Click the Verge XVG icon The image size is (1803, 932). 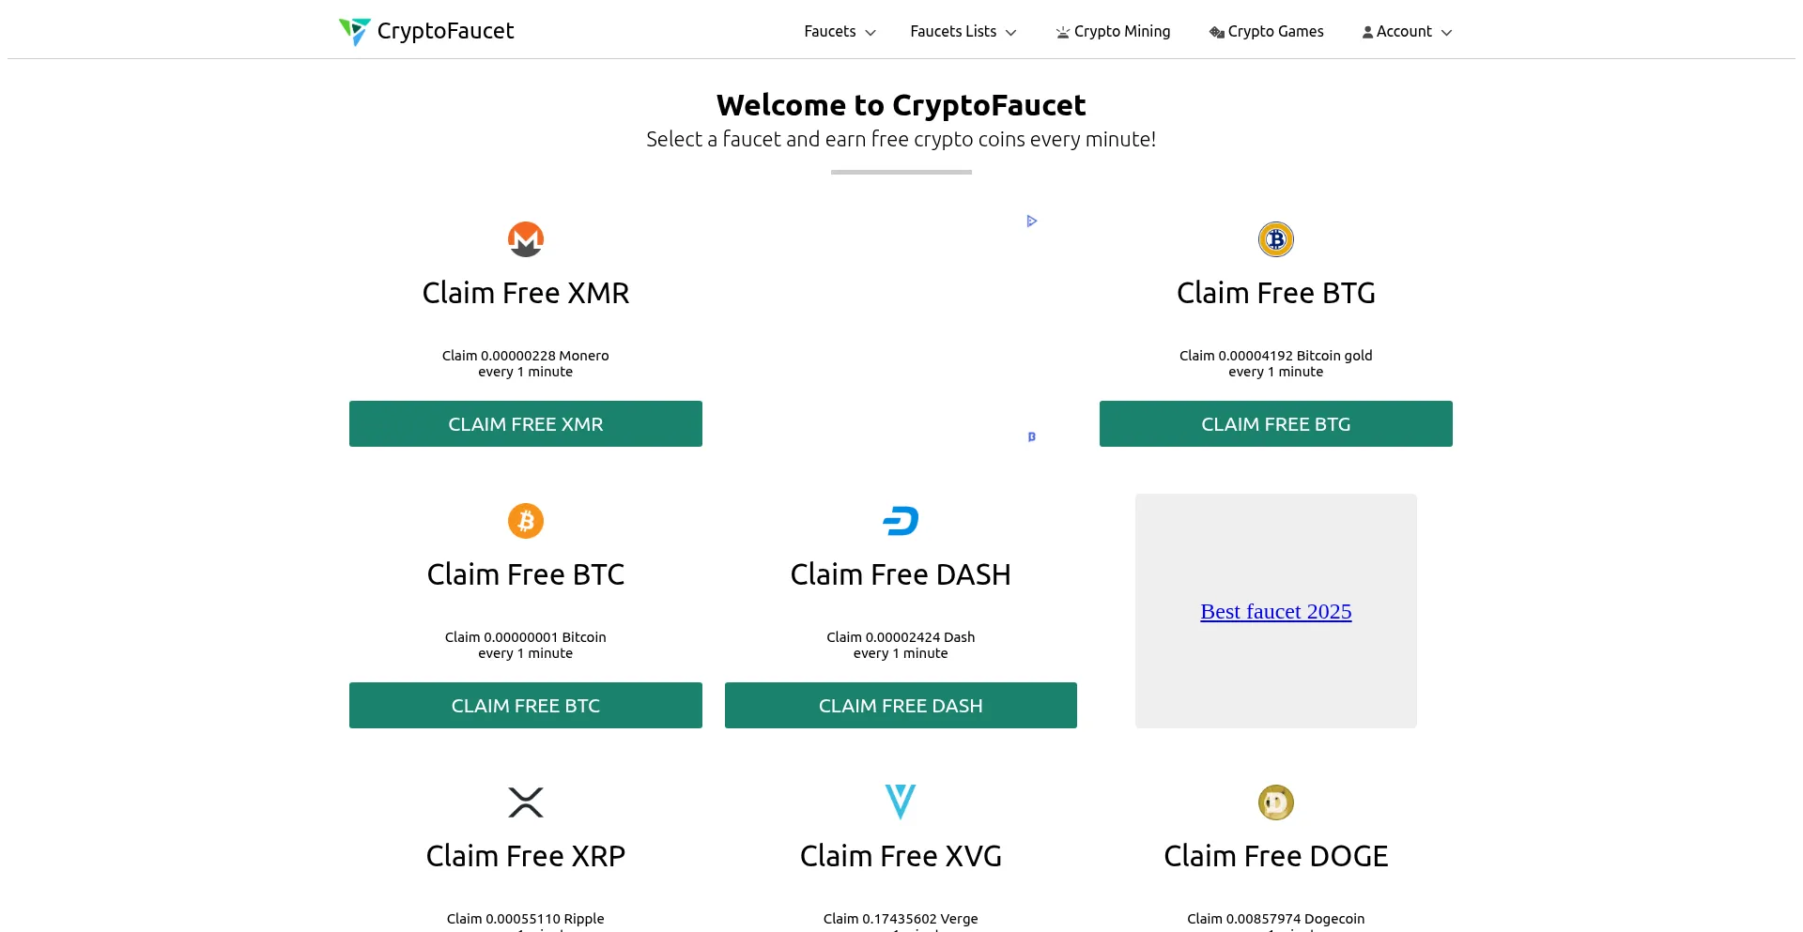[900, 802]
